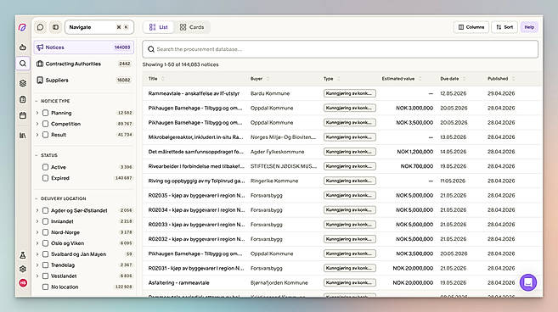Select the NOK 1,200,000 value cell
Screen dimensions: 558x312
point(415,152)
